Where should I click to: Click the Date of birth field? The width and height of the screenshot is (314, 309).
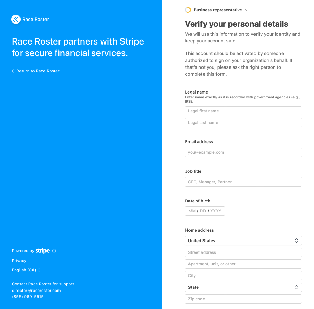[205, 211]
